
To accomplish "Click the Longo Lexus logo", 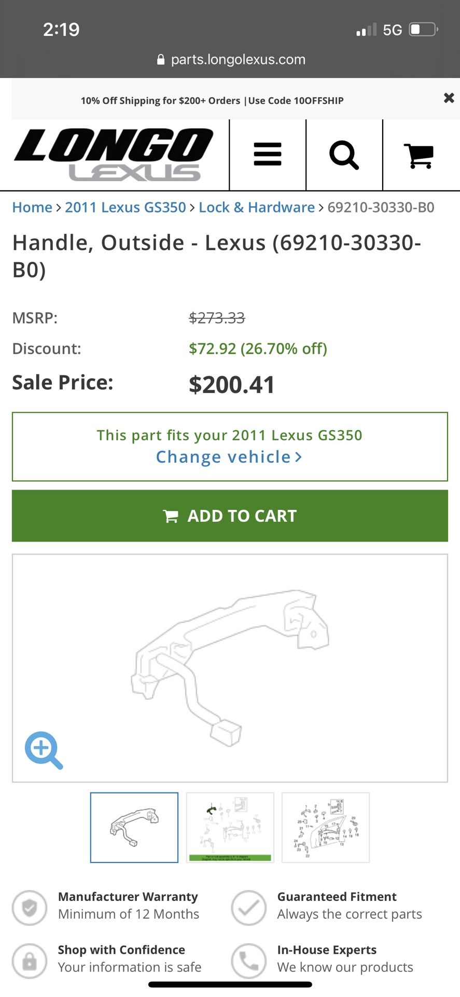I will coord(114,155).
